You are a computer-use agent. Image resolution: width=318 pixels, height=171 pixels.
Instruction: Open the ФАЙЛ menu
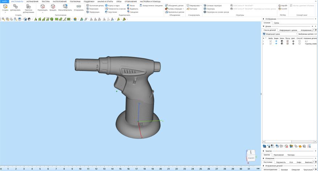[5, 1]
